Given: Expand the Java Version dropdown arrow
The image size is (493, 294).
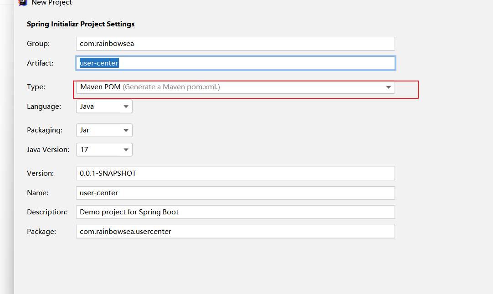Looking at the screenshot, I should click(126, 150).
